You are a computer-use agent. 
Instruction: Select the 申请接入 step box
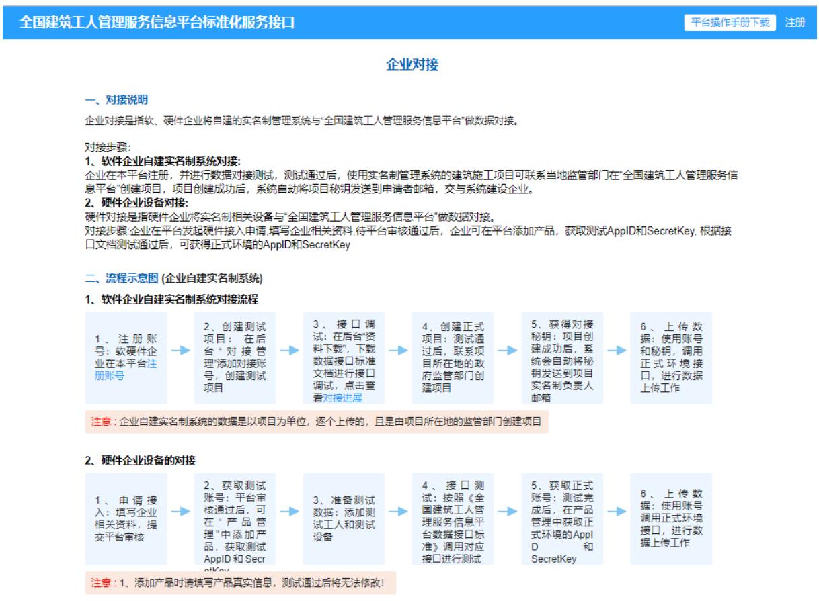pyautogui.click(x=126, y=518)
